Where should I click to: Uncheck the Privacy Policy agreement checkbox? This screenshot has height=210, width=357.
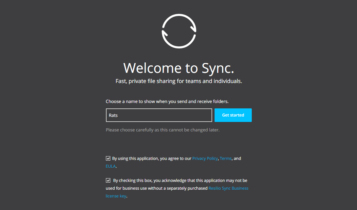[x=108, y=158]
